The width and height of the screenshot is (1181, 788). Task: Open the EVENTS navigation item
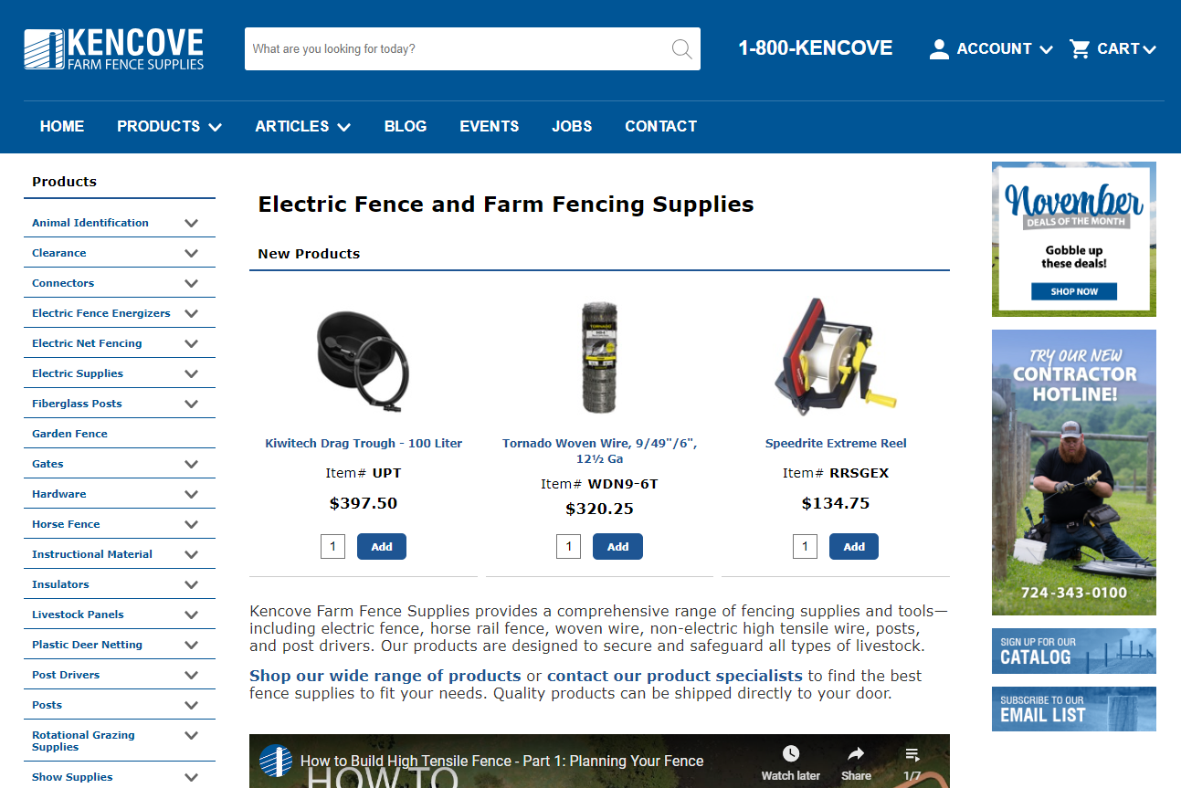[489, 126]
